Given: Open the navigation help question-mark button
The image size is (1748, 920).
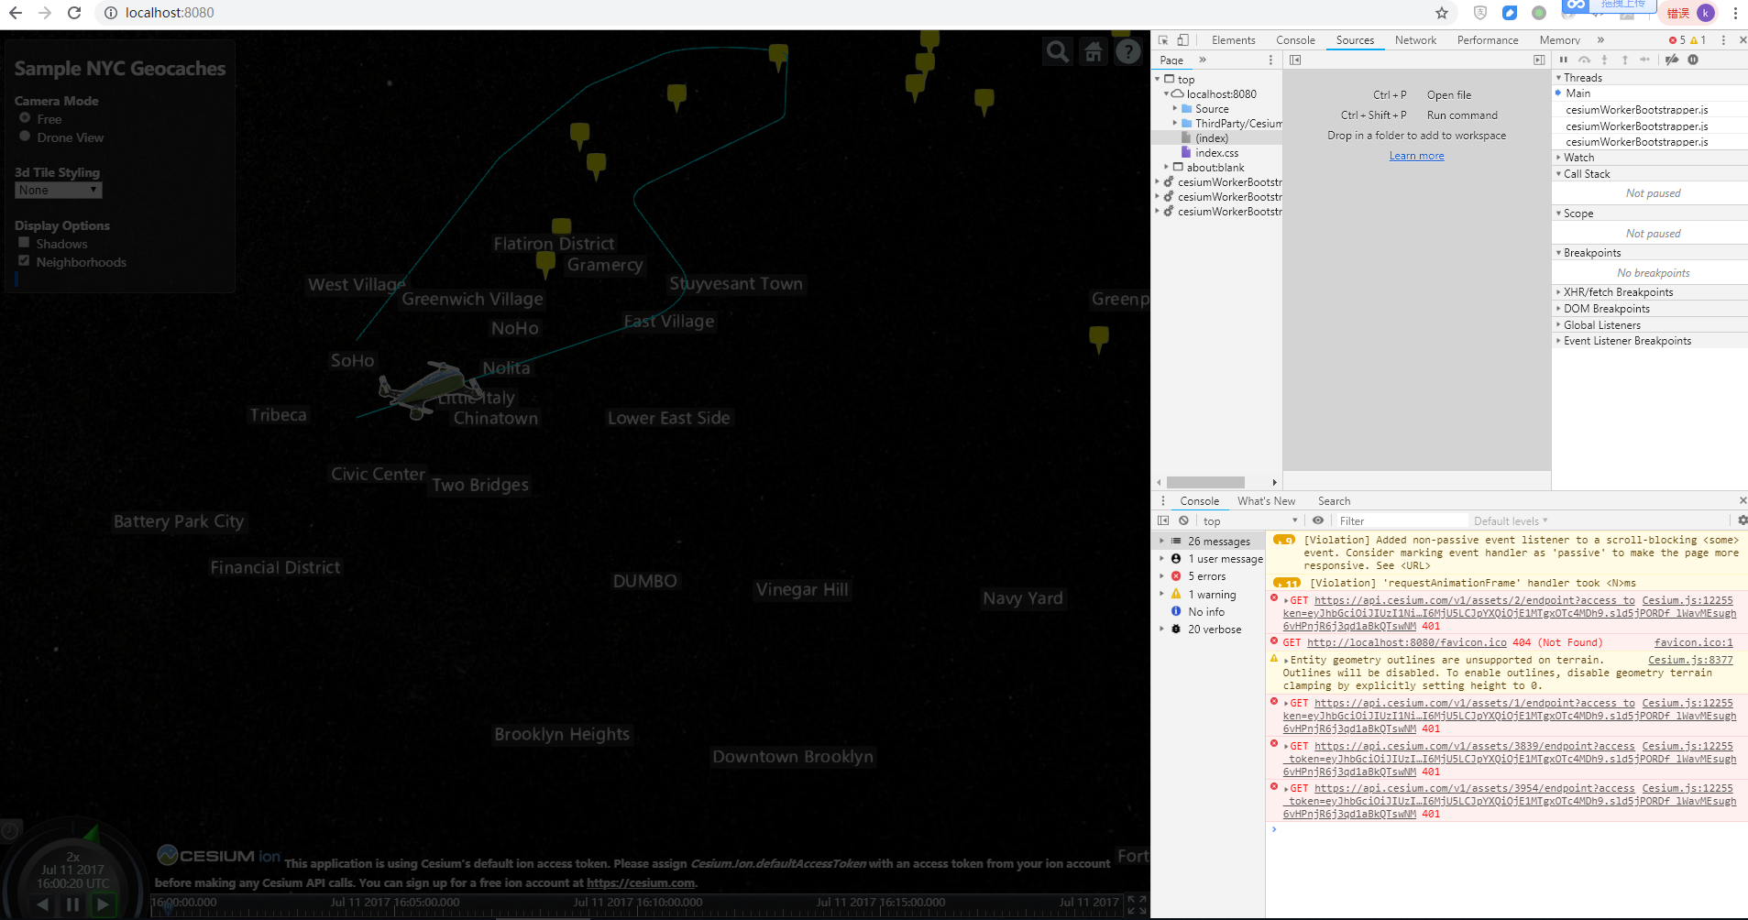Looking at the screenshot, I should point(1128,52).
